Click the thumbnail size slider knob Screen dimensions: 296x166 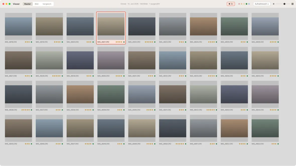284,4
